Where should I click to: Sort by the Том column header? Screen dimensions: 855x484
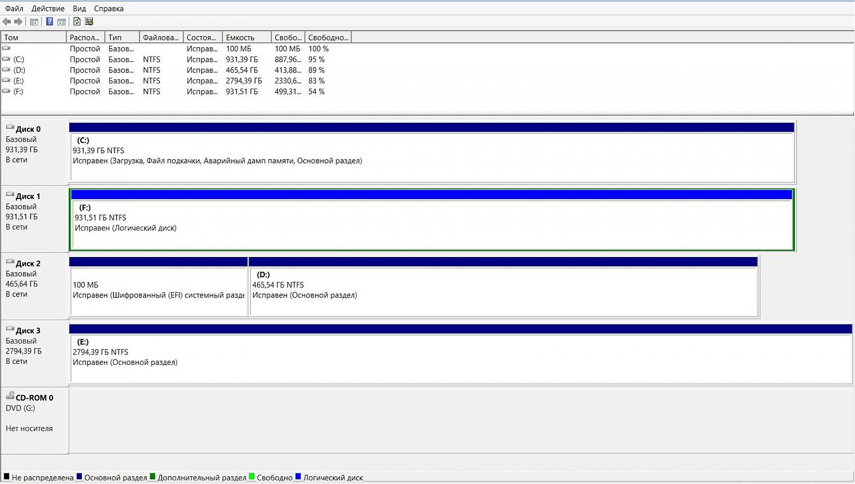coord(34,37)
